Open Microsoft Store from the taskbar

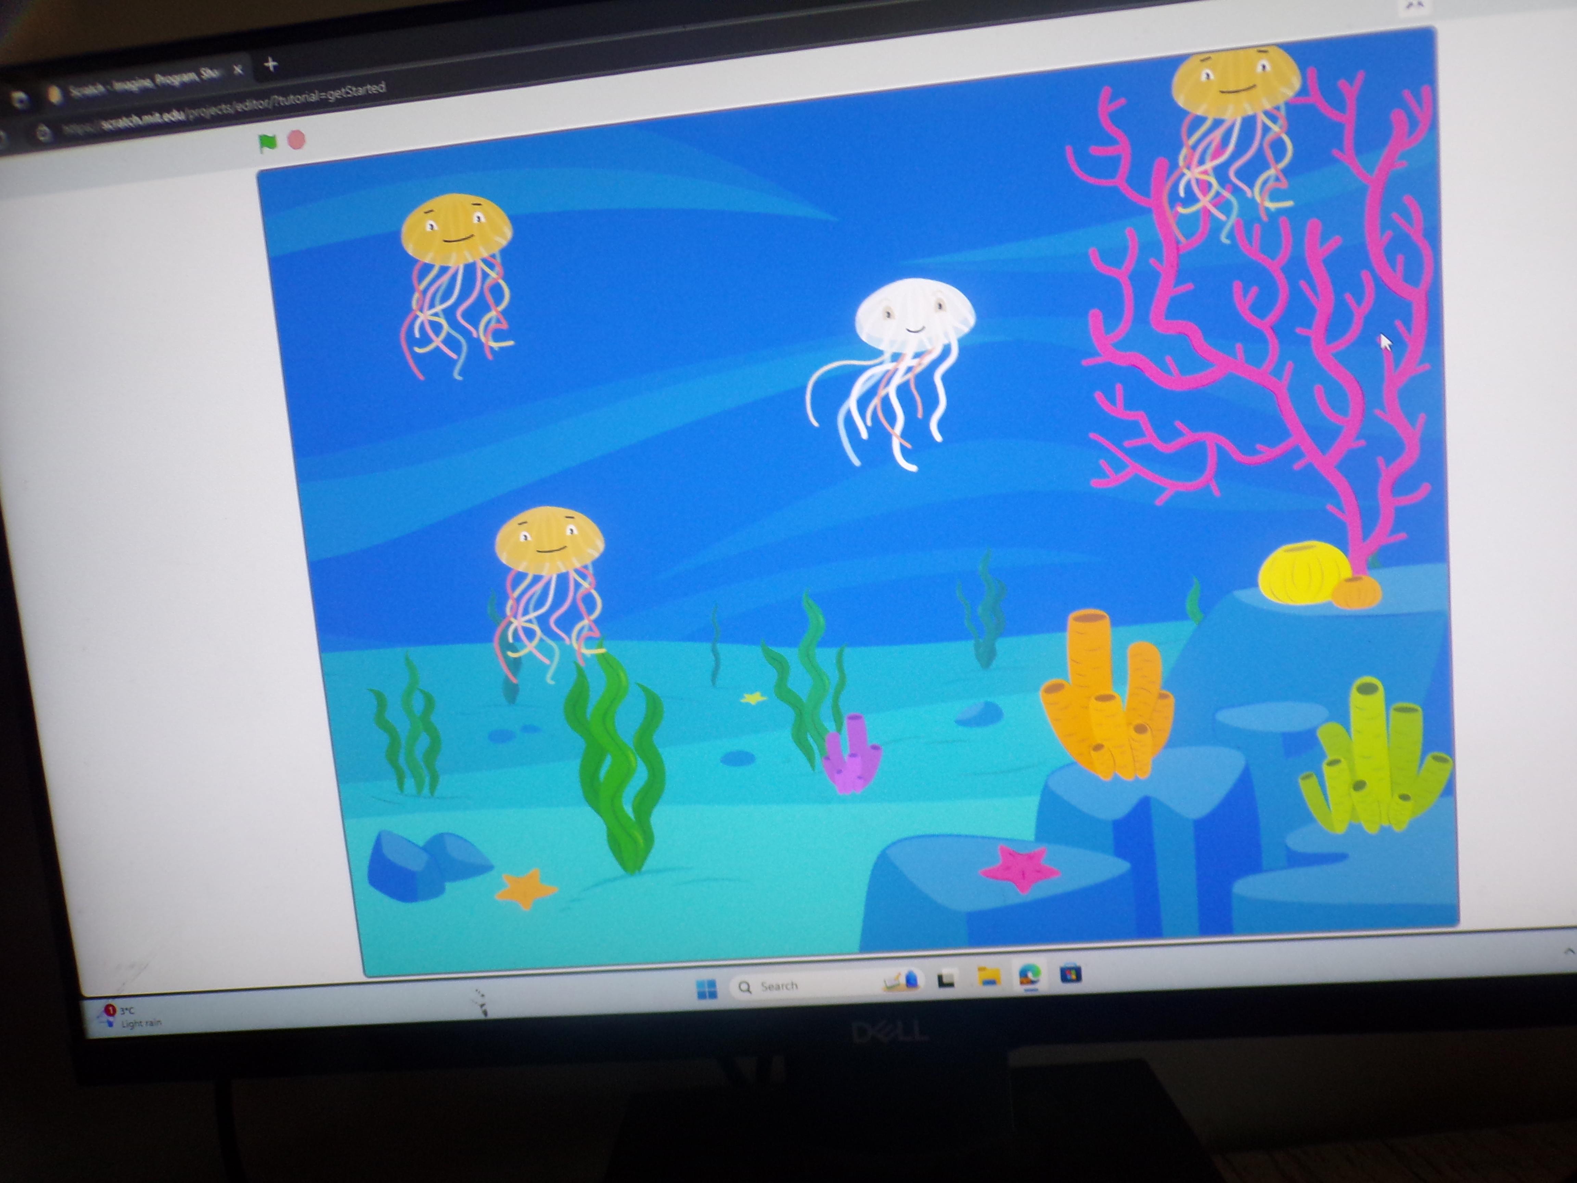[1070, 974]
